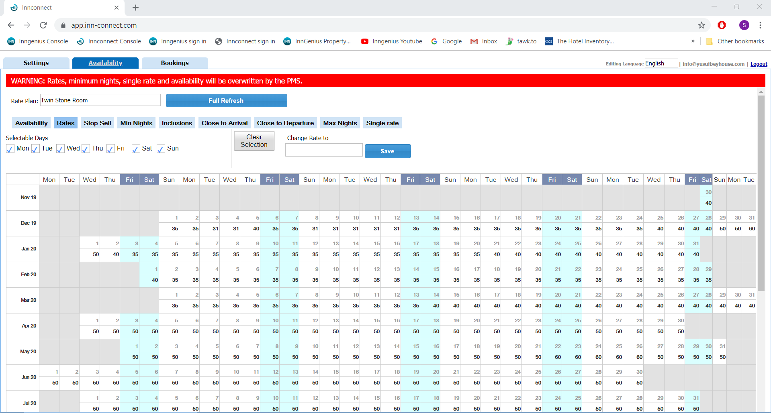Close the Innconnect browser tab
Image resolution: width=771 pixels, height=413 pixels.
tap(117, 8)
